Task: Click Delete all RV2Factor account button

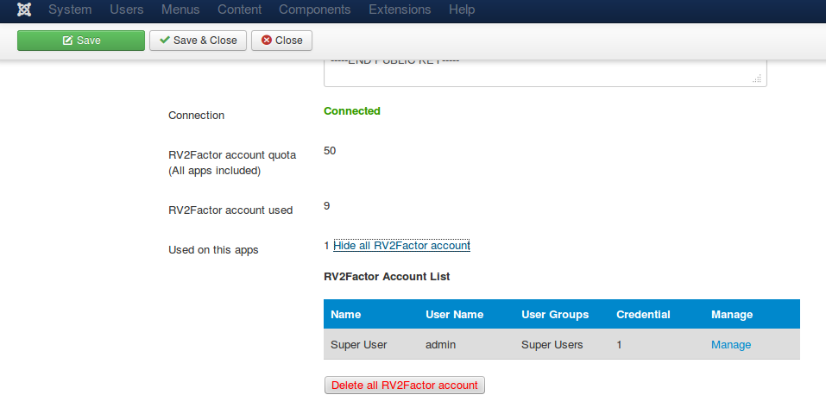Action: coord(405,386)
